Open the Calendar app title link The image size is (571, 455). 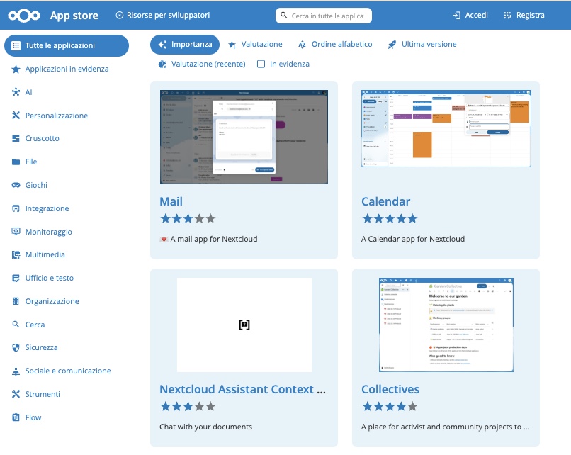coord(385,201)
